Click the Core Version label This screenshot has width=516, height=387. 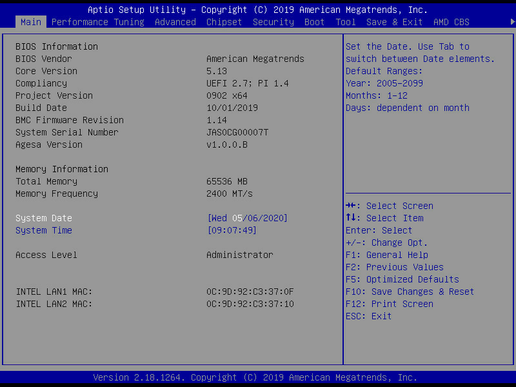point(46,71)
